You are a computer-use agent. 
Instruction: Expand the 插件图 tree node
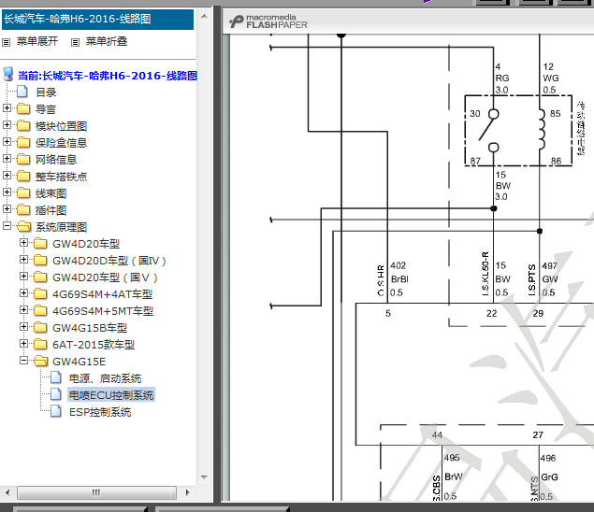pyautogui.click(x=7, y=209)
